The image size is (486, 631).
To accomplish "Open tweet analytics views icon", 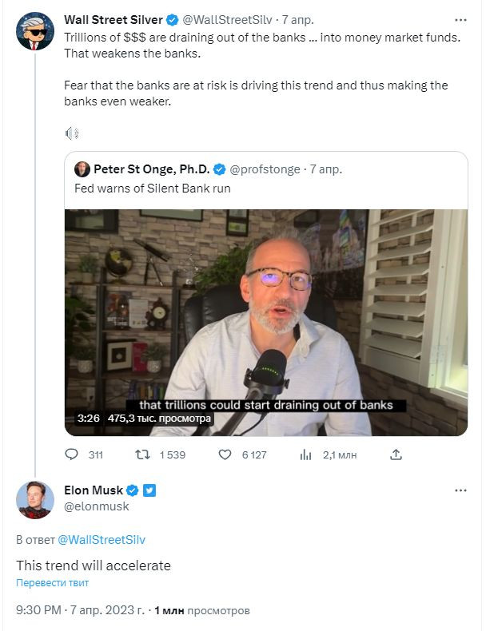I will coord(305,454).
